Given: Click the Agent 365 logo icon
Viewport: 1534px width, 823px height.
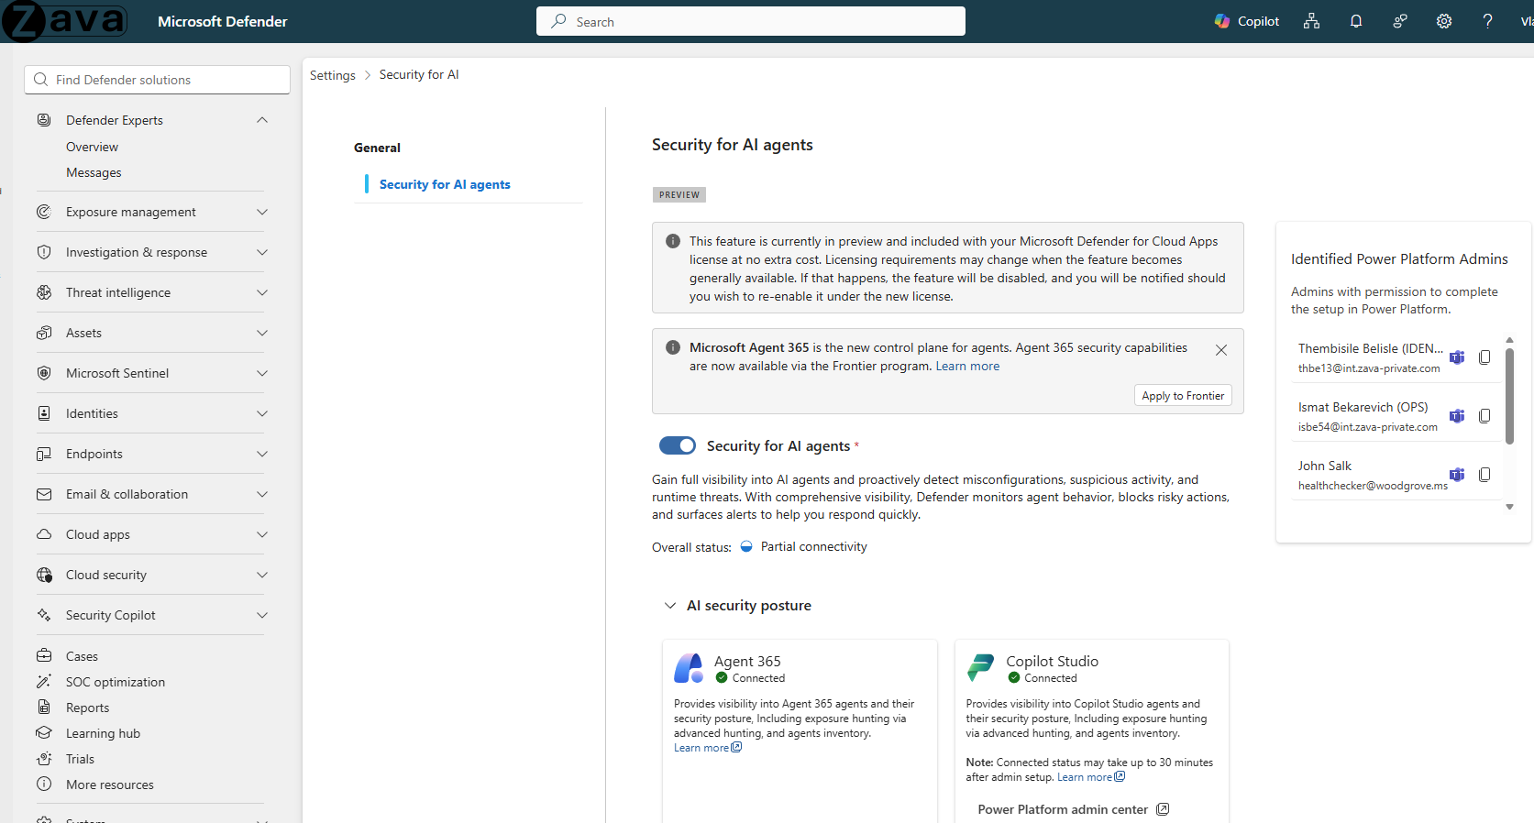Looking at the screenshot, I should point(689,668).
